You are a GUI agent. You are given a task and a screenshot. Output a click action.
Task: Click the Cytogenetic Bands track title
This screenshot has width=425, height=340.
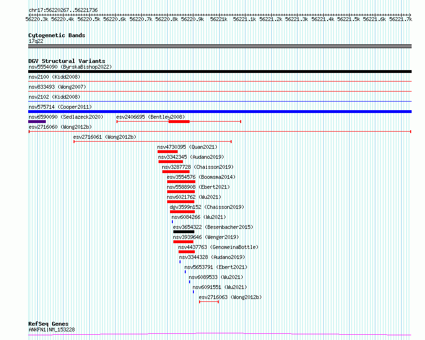pos(57,35)
